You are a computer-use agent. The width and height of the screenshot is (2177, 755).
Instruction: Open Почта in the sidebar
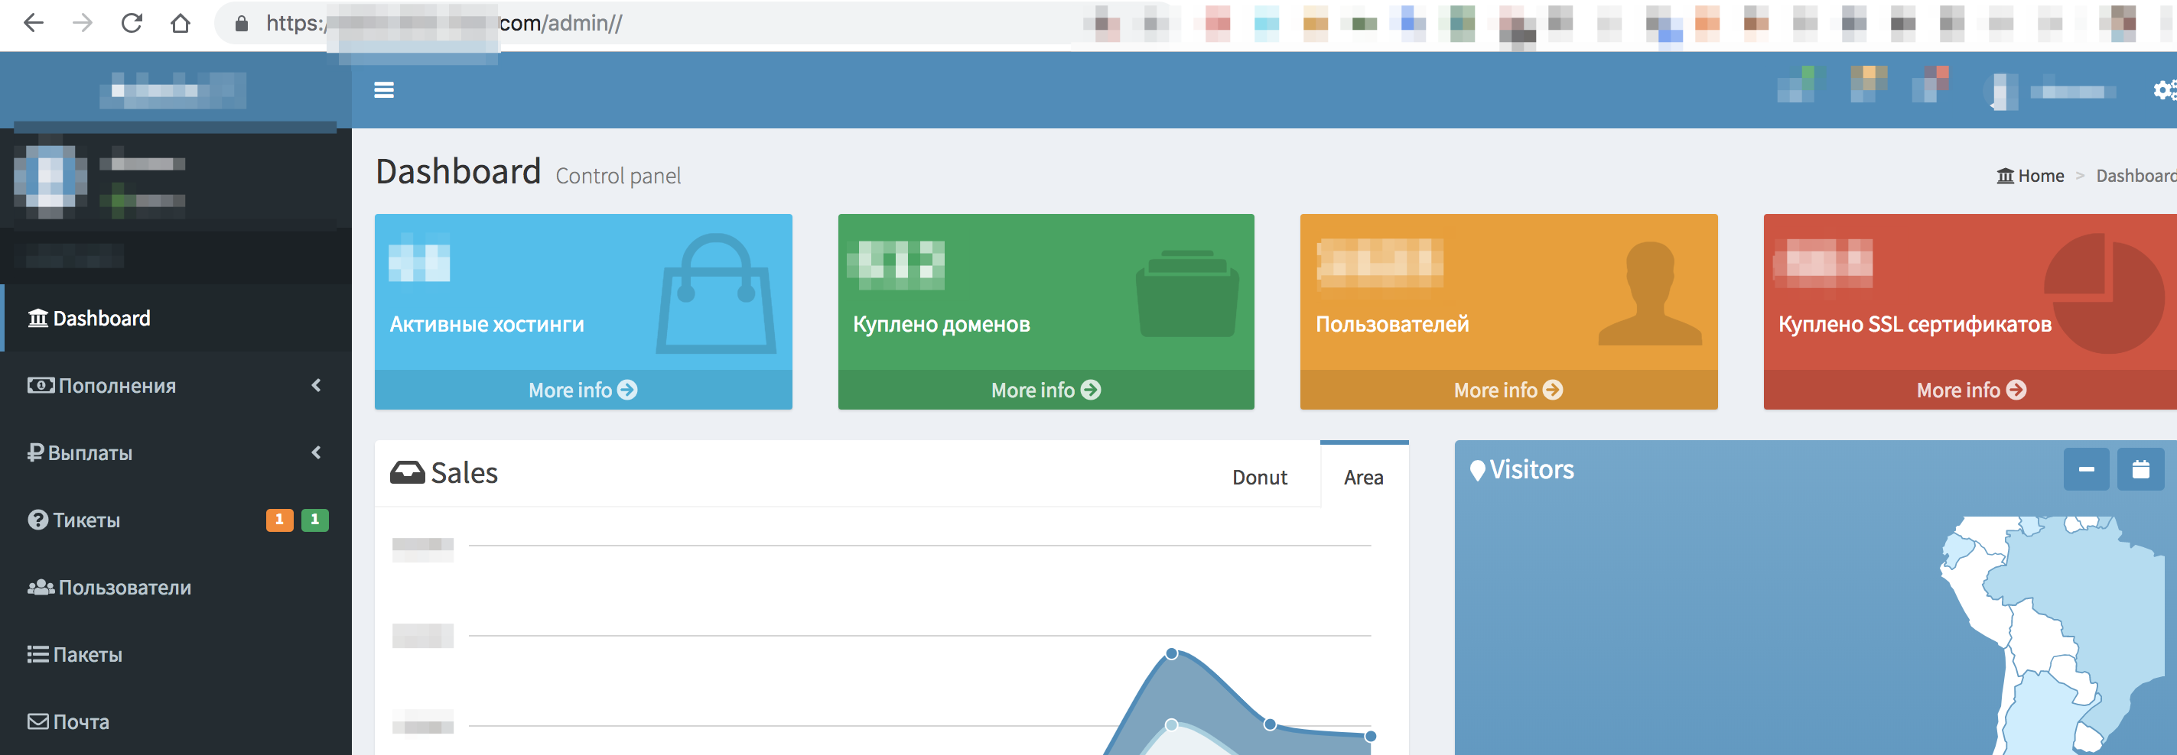pos(176,722)
